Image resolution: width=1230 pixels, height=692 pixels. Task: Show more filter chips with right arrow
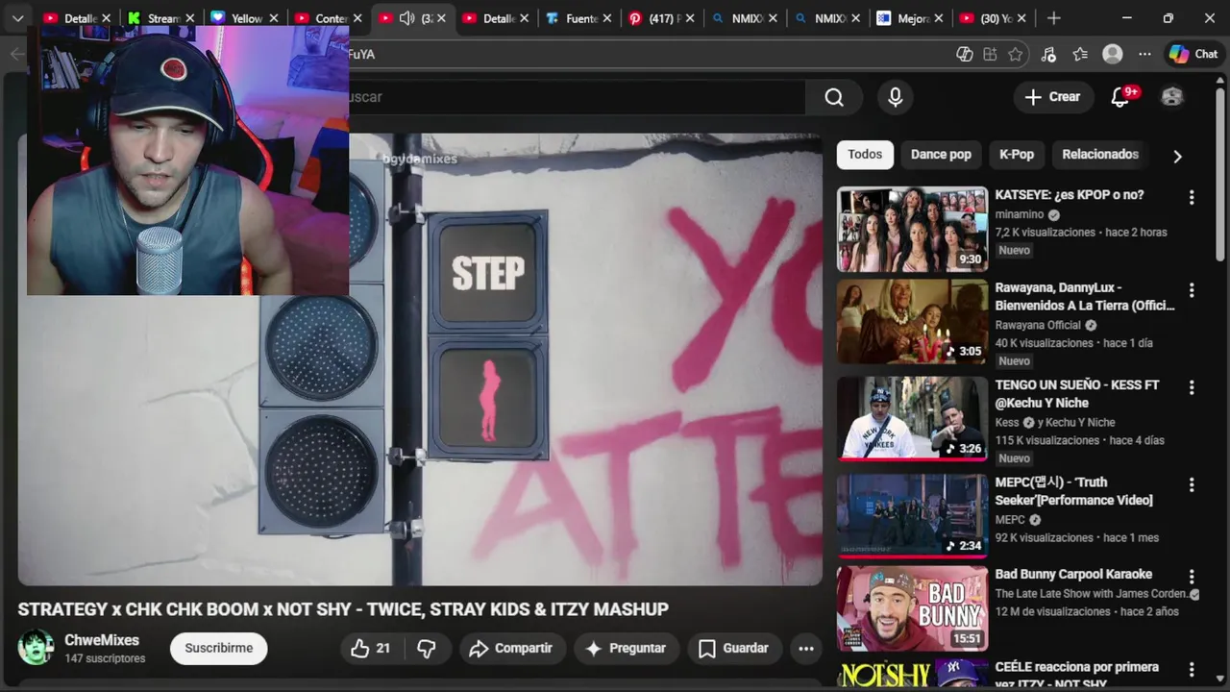point(1177,156)
